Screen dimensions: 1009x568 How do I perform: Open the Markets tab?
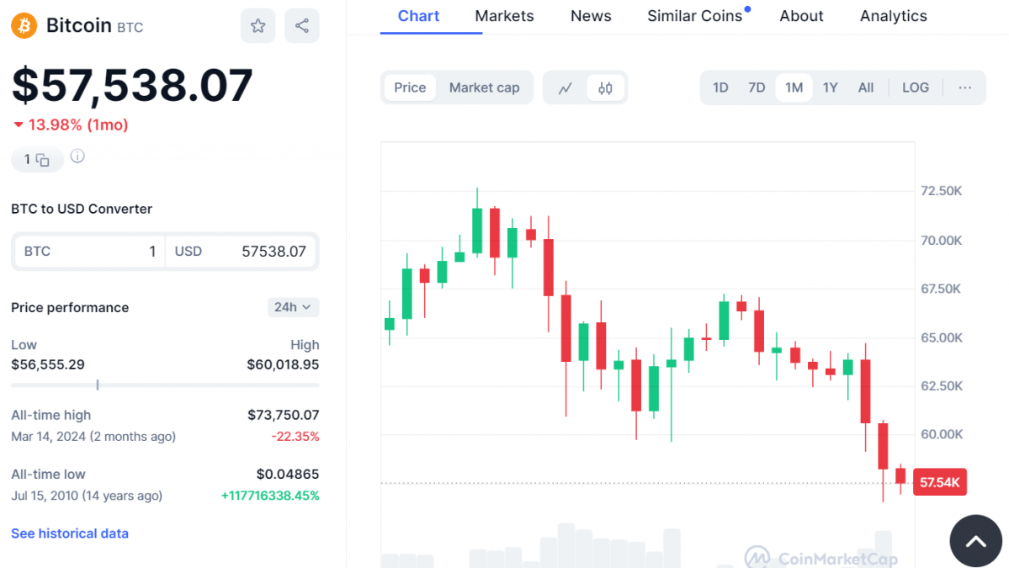pos(504,16)
